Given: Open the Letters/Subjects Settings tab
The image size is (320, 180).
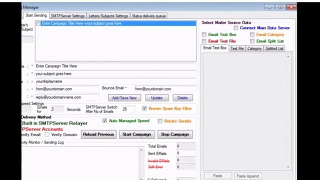Looking at the screenshot, I should [108, 16].
